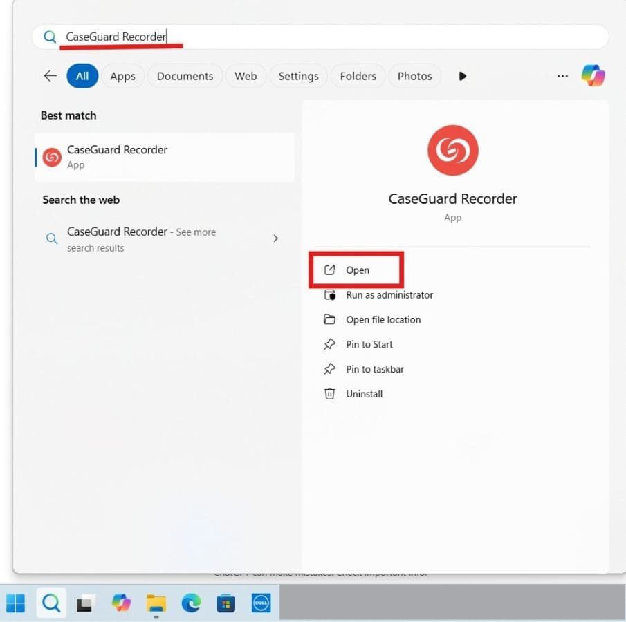Launch Microsoft Edge from the taskbar
This screenshot has height=622, width=626.
click(x=191, y=603)
